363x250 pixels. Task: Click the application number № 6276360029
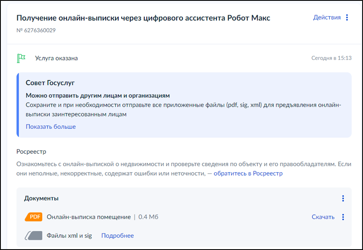pos(36,31)
